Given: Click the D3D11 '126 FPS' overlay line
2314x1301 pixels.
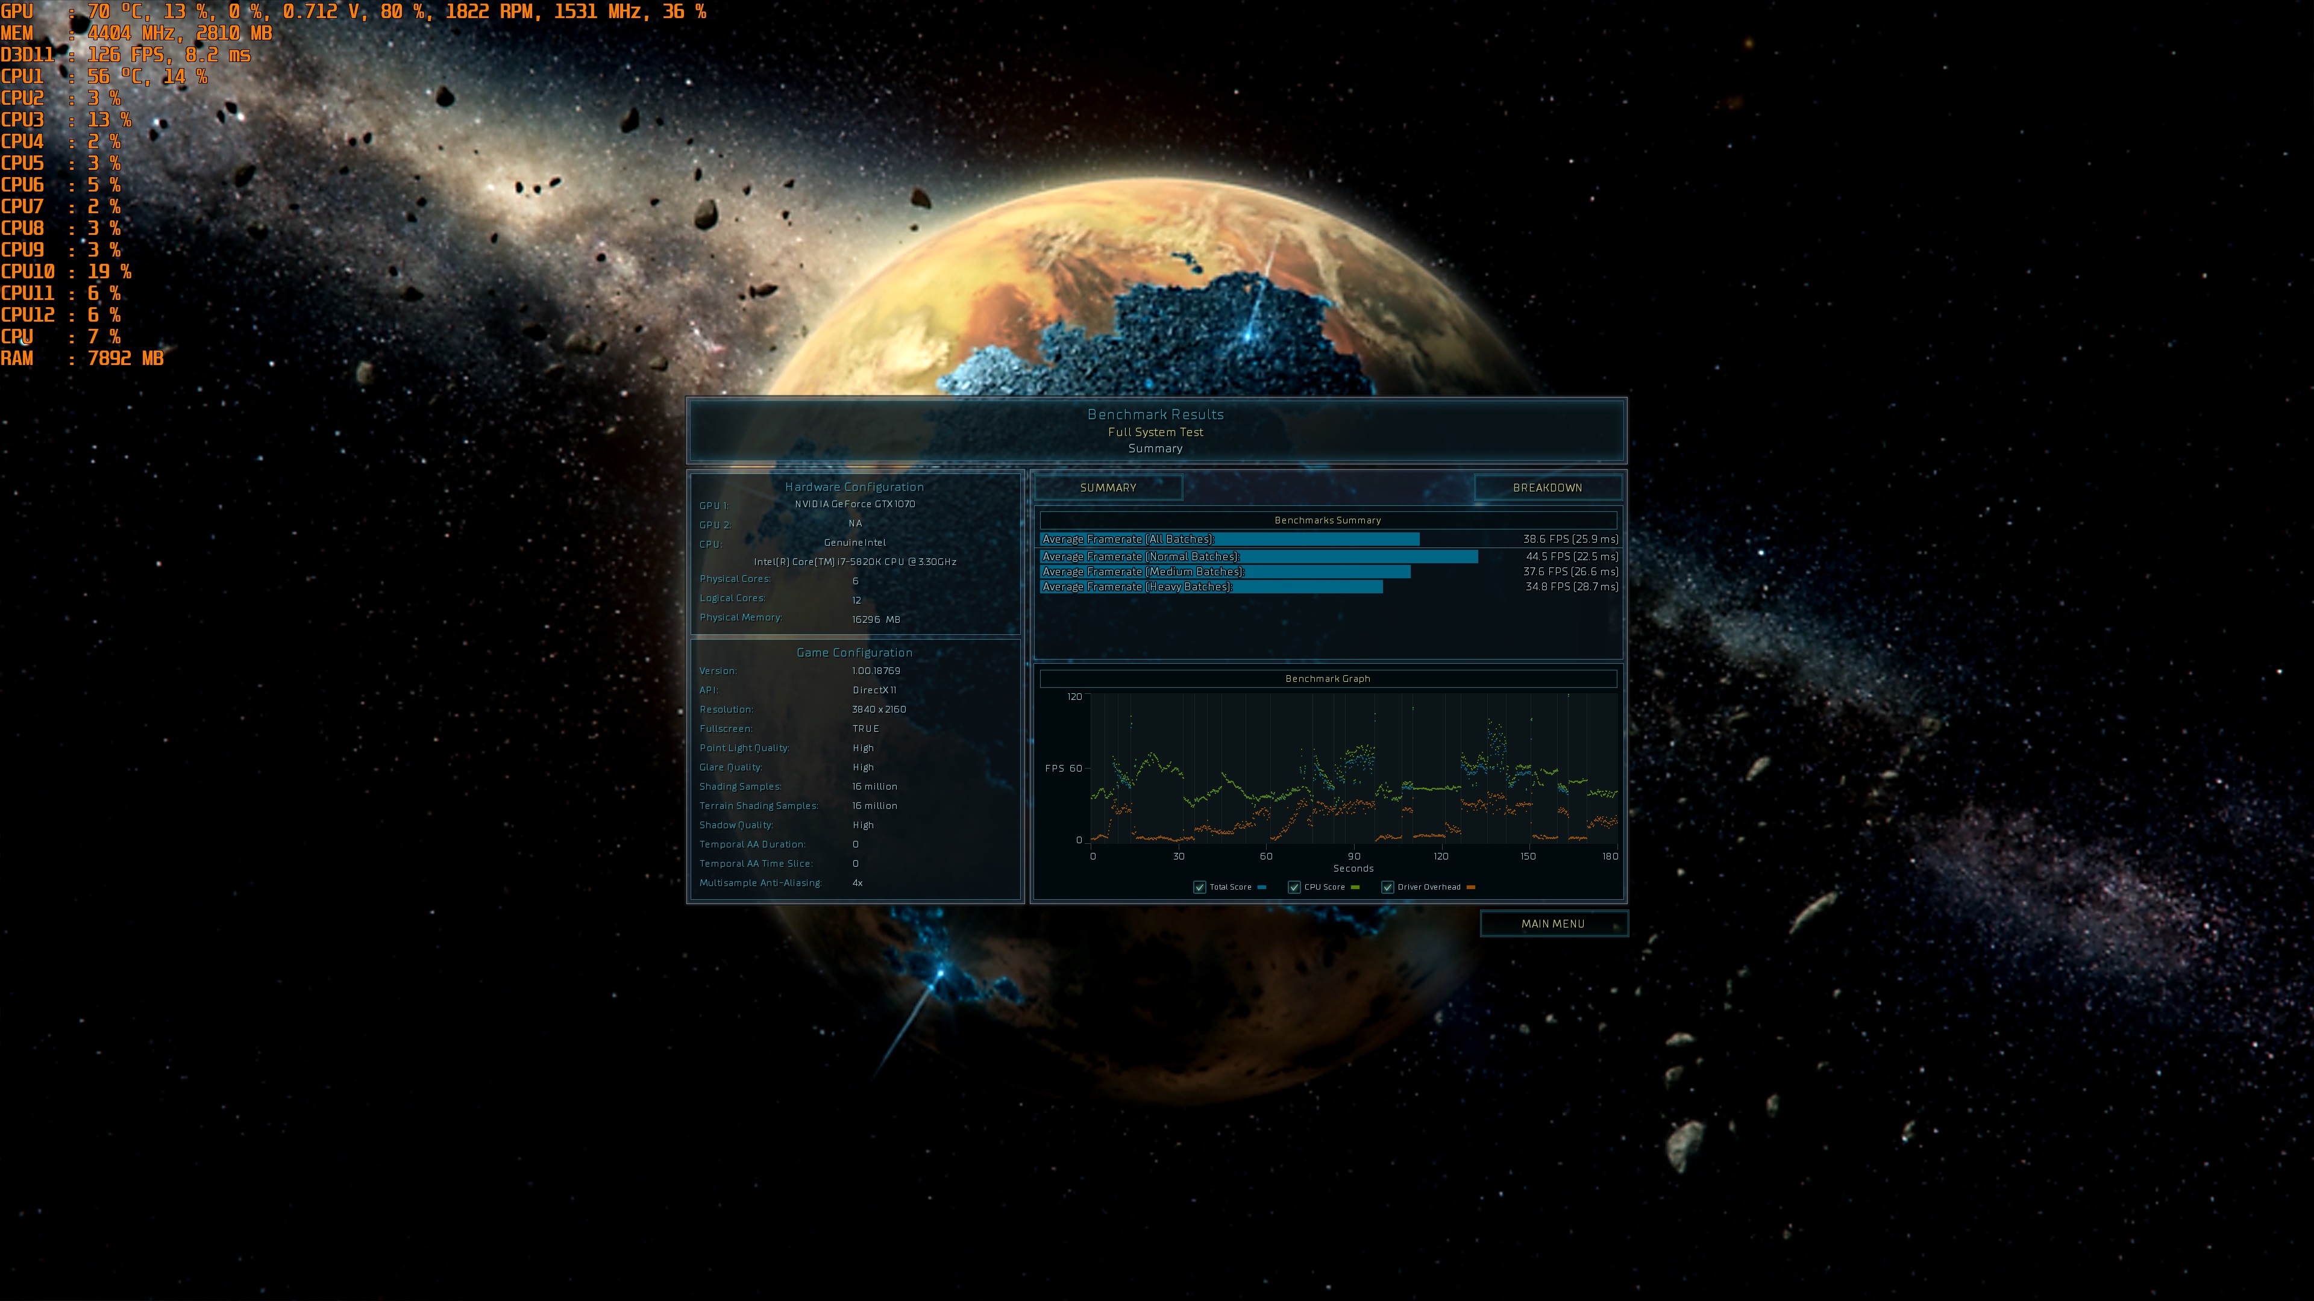Looking at the screenshot, I should 126,55.
